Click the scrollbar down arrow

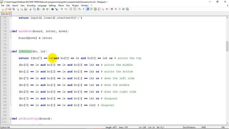click(x=227, y=123)
